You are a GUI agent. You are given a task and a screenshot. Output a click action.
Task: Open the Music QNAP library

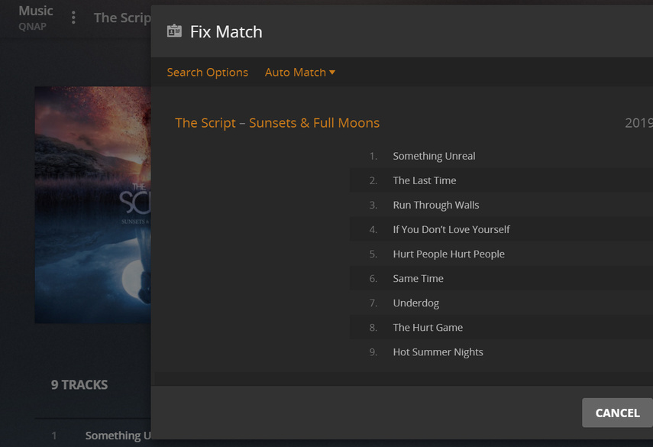tap(35, 18)
